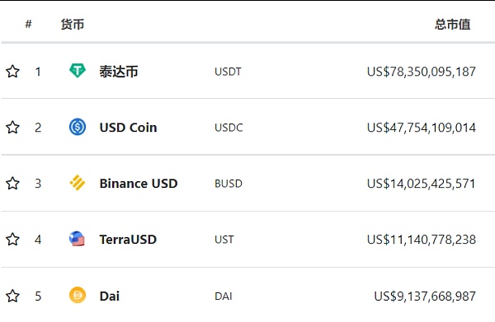Open the TerraUSD name link
The width and height of the screenshot is (495, 322).
pos(128,240)
